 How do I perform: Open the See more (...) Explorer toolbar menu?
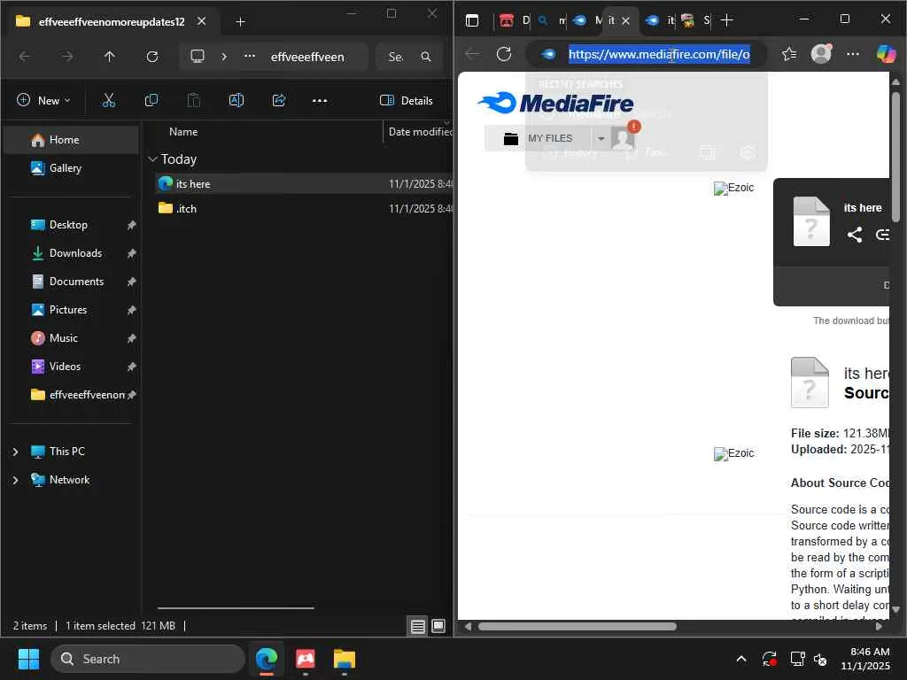(319, 101)
